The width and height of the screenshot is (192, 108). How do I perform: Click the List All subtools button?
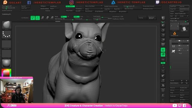[175, 81]
